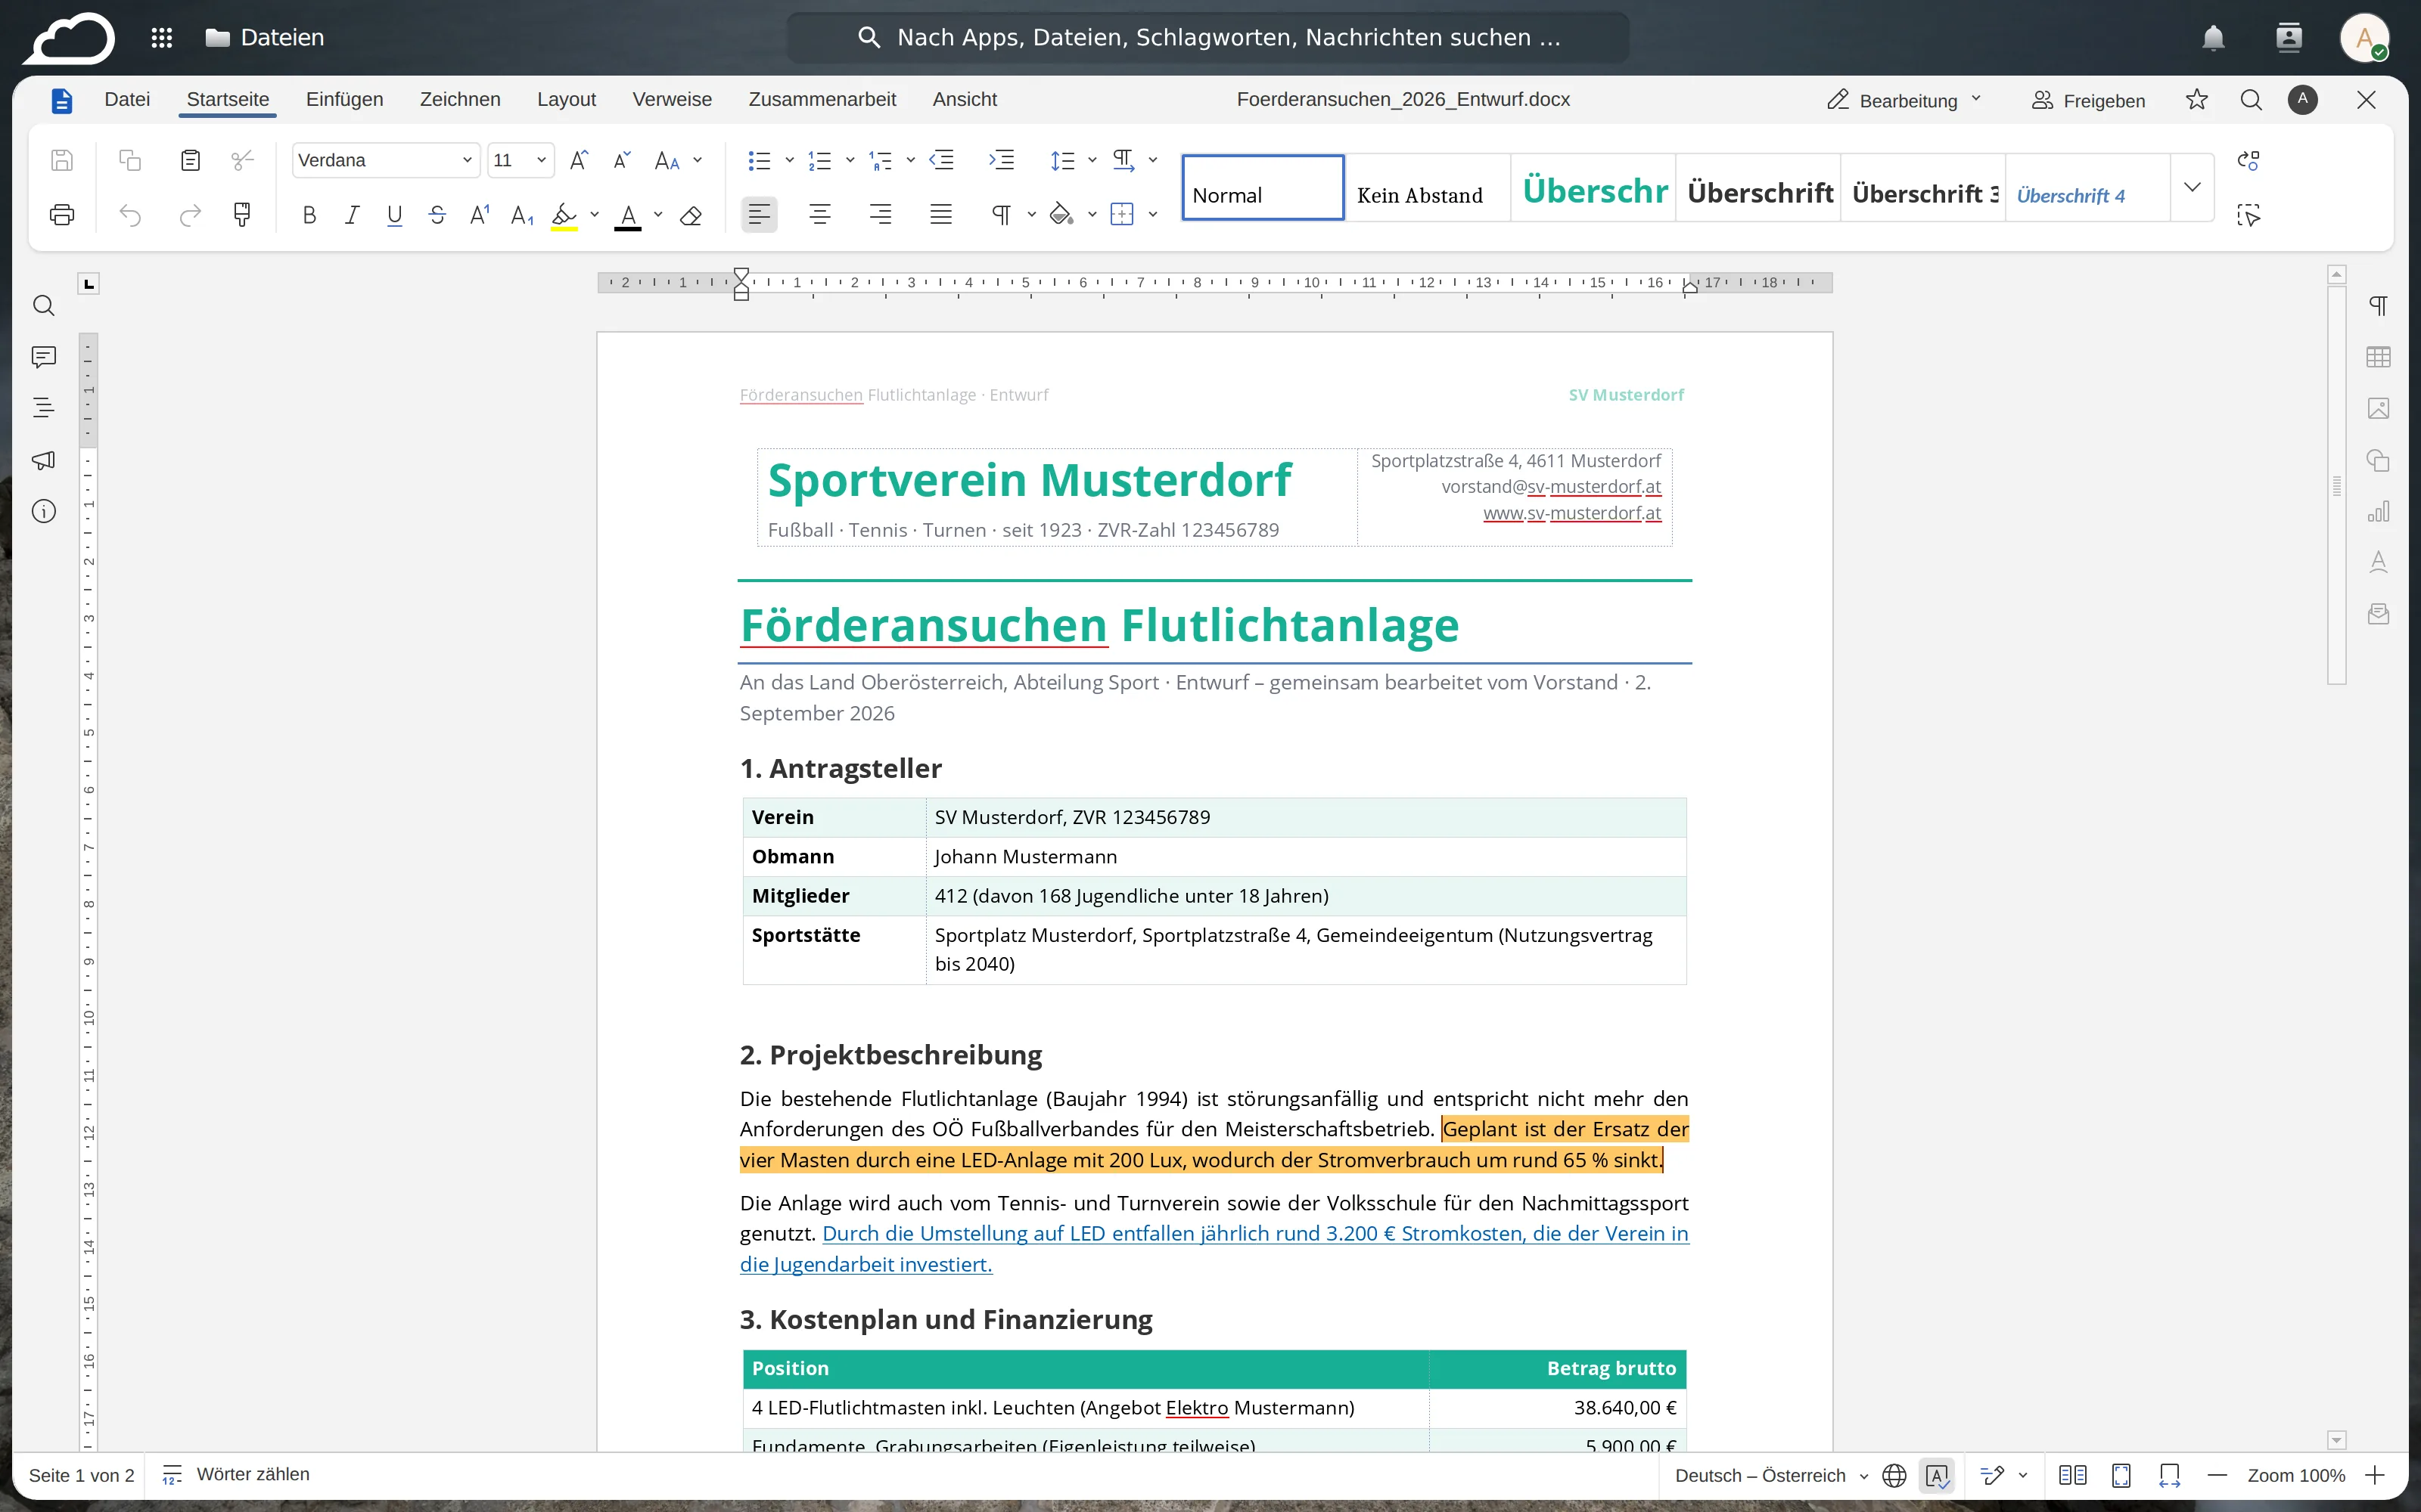
Task: Switch to the Layout tab
Action: 566,99
